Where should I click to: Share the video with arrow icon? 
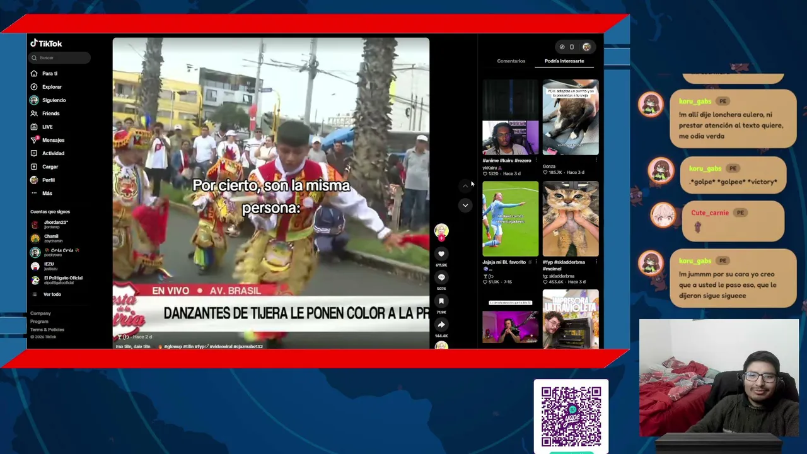[441, 324]
